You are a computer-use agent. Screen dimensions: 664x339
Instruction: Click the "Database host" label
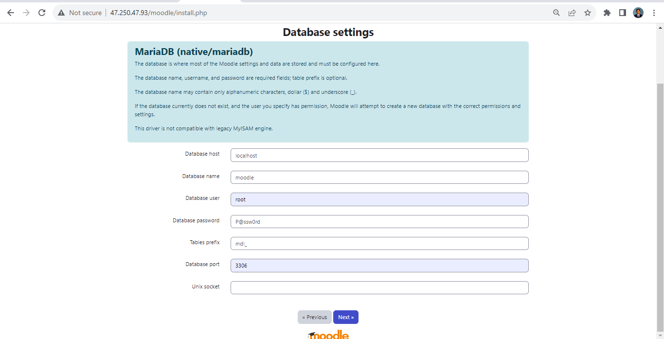tap(202, 154)
